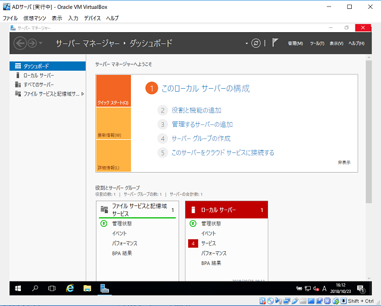Click the Server Manager forward arrow
This screenshot has height=306, width=381.
32,43
